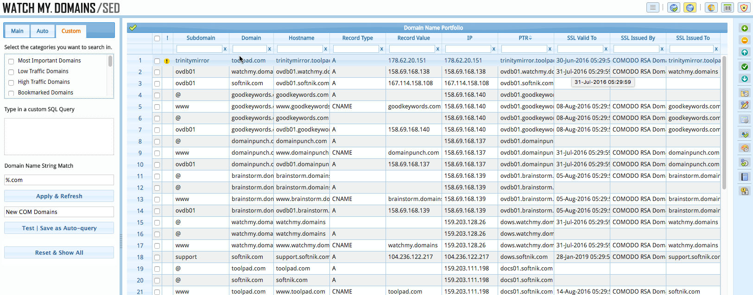The width and height of the screenshot is (753, 295).
Task: Click the Reset & Show All button
Action: 59,252
